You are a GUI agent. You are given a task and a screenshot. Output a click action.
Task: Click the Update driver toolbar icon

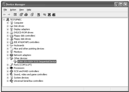pyautogui.click(x=45, y=15)
